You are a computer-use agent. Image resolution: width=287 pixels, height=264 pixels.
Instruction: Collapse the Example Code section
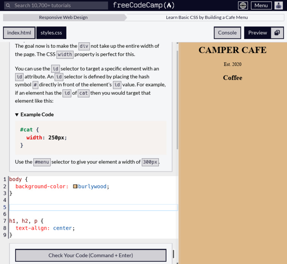[x=34, y=115]
